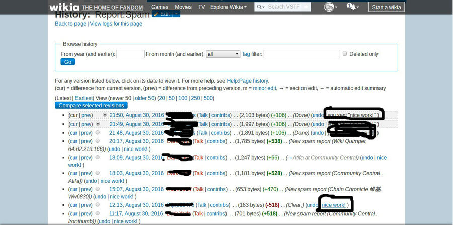
Task: Click cur on the 21:49 revision
Action: pyautogui.click(x=73, y=124)
